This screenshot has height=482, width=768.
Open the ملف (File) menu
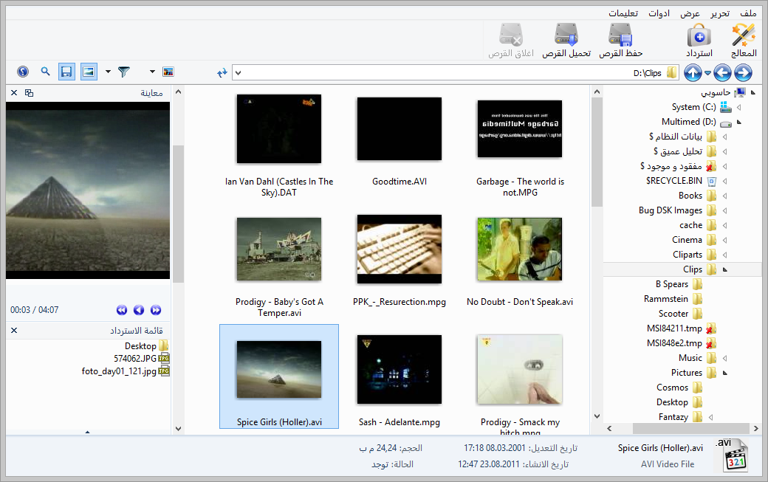tap(749, 13)
